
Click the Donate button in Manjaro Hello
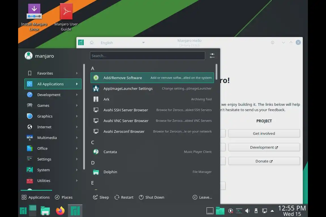coord(264,161)
